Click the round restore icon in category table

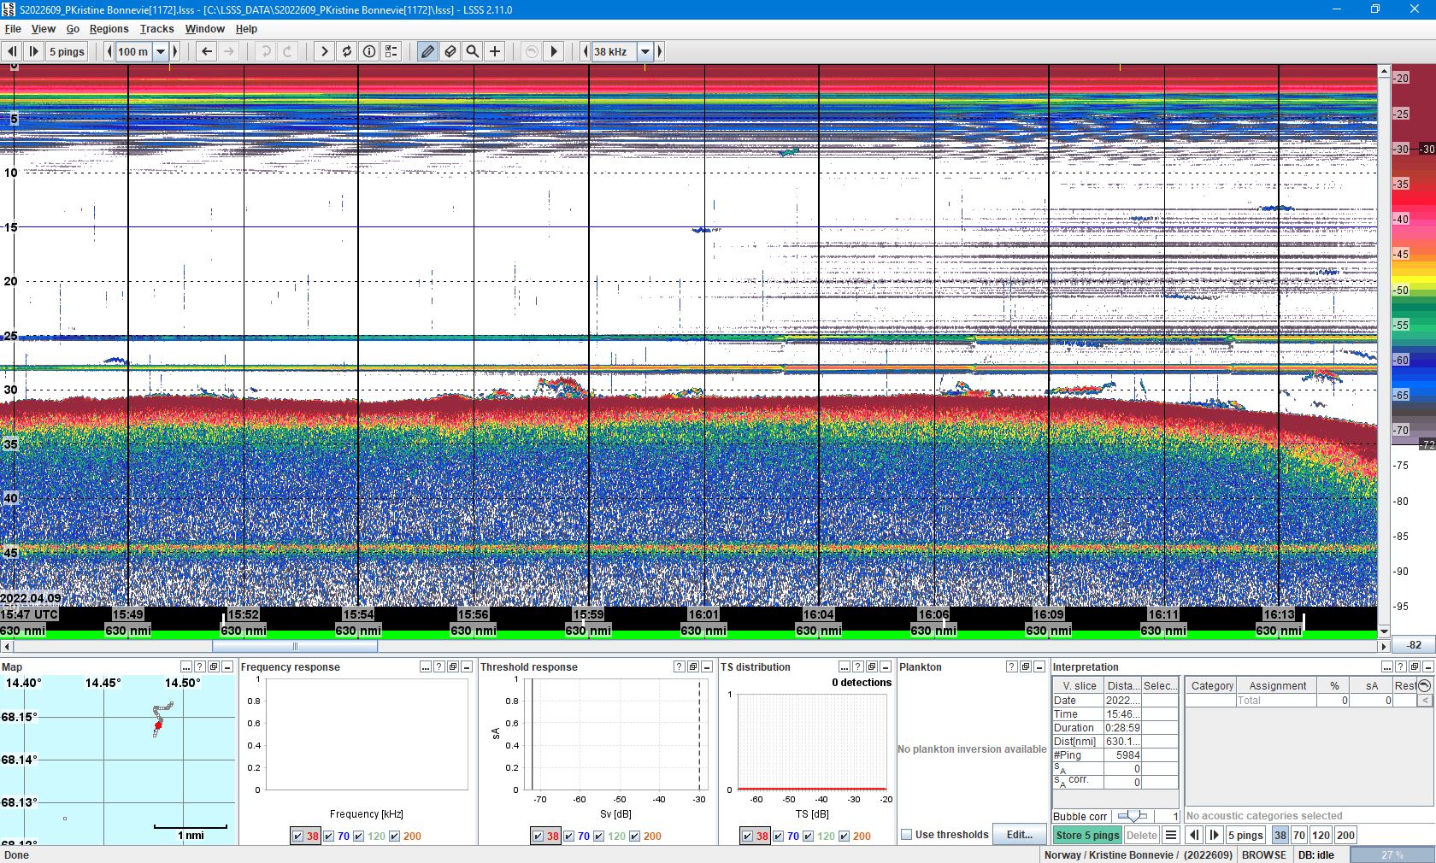coord(1424,685)
